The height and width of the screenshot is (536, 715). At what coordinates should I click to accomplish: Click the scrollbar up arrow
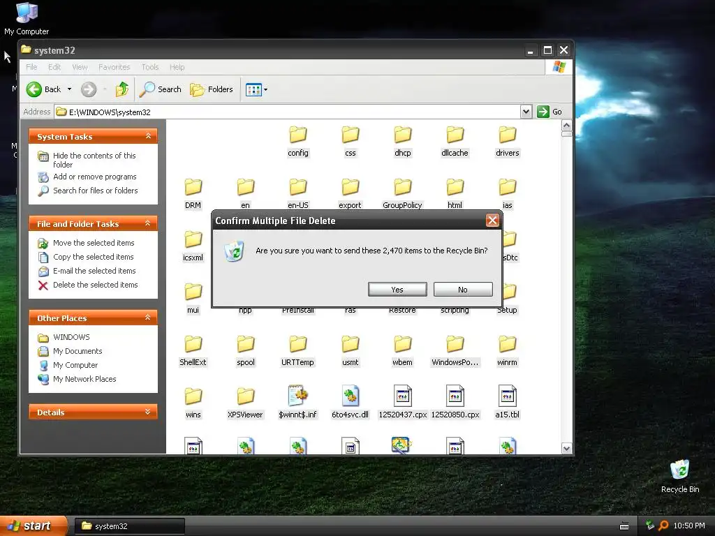point(566,126)
